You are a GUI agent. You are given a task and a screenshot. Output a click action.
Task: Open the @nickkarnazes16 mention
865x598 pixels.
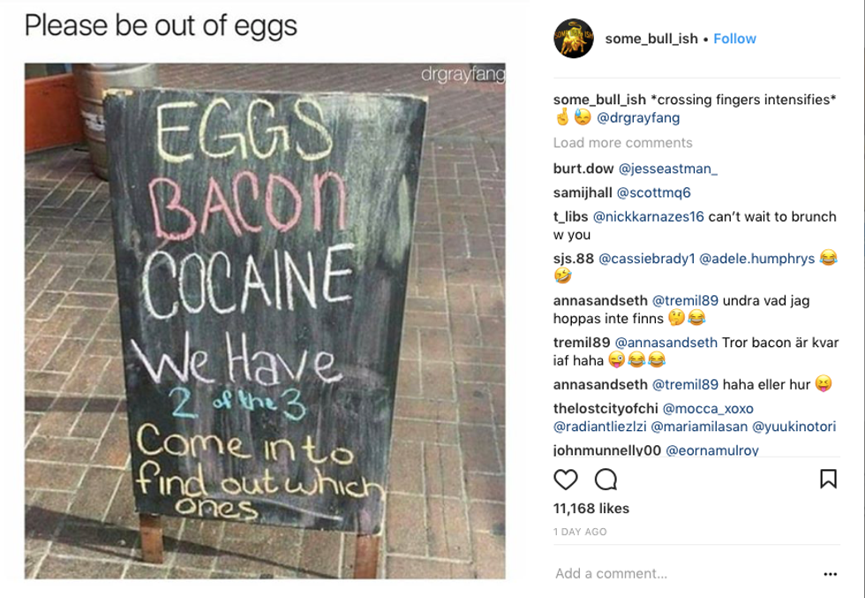point(649,216)
